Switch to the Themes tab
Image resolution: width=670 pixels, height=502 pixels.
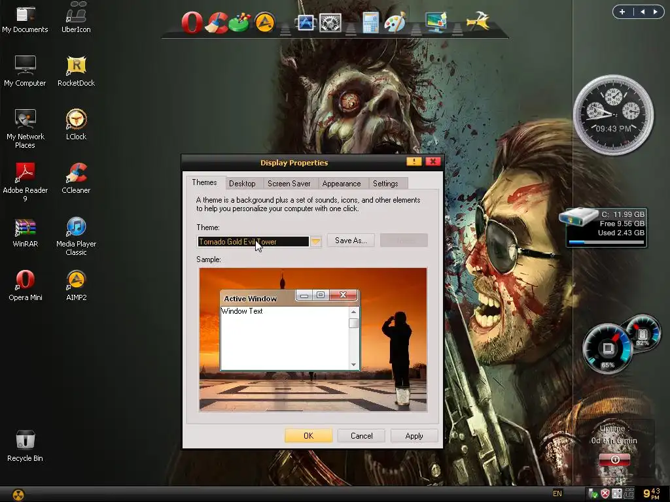coord(204,182)
